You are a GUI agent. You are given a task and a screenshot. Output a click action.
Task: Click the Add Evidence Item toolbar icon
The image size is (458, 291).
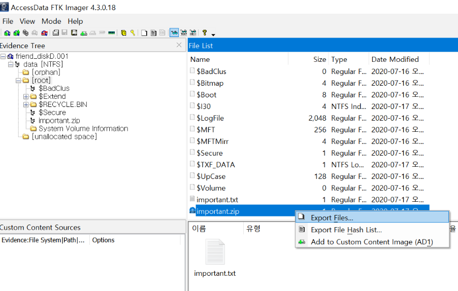7,33
